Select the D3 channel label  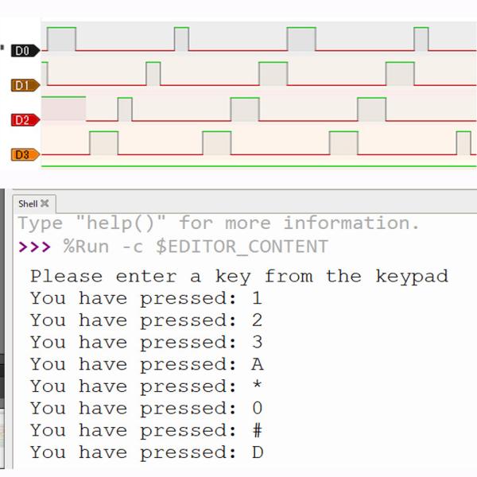point(22,154)
